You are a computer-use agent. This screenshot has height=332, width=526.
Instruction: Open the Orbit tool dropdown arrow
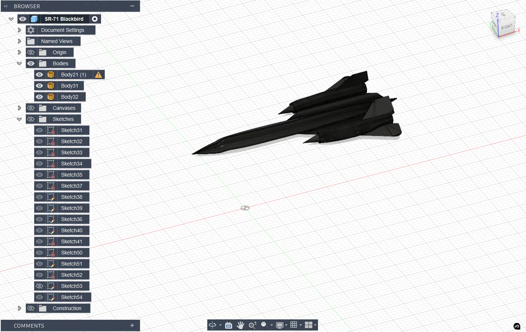[x=220, y=325]
